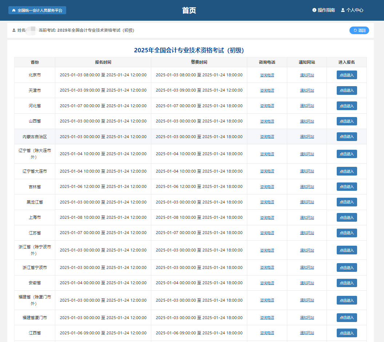Viewport: 384px width, 342px height.
Task: Open 通知网站 link for 山西省
Action: (x=307, y=121)
